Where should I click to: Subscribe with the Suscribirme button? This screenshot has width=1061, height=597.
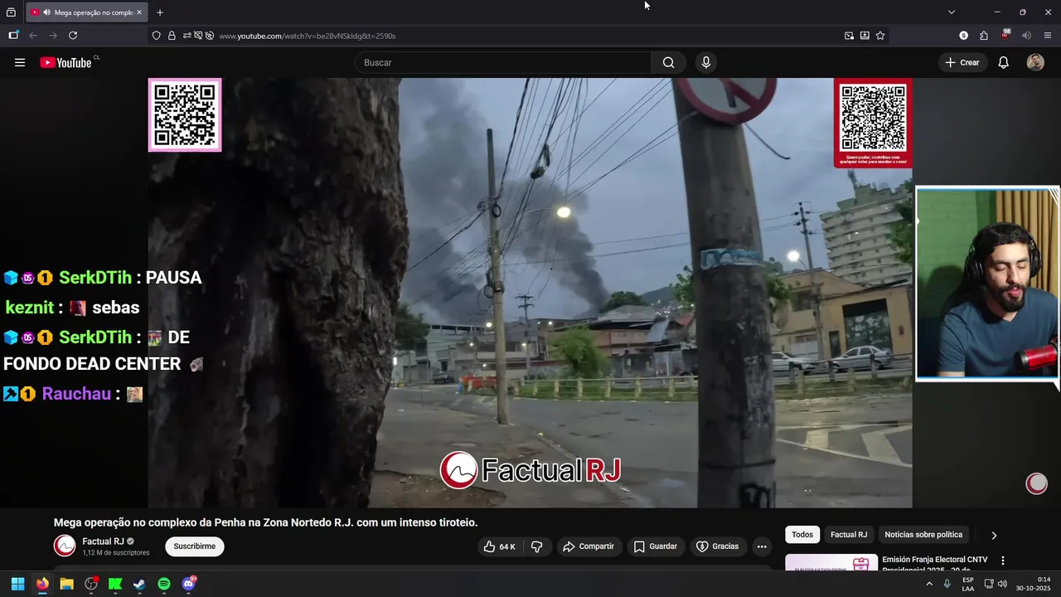click(195, 546)
